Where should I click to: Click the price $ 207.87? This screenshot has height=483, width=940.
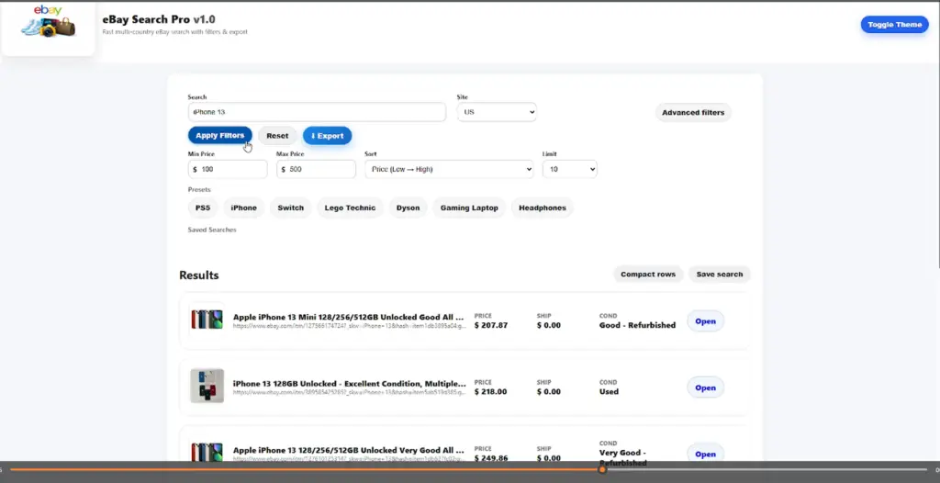point(491,325)
